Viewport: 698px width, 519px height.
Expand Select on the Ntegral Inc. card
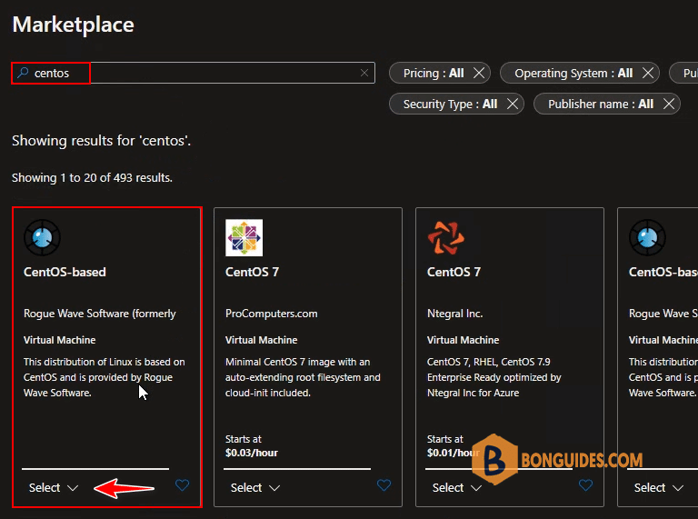(457, 488)
